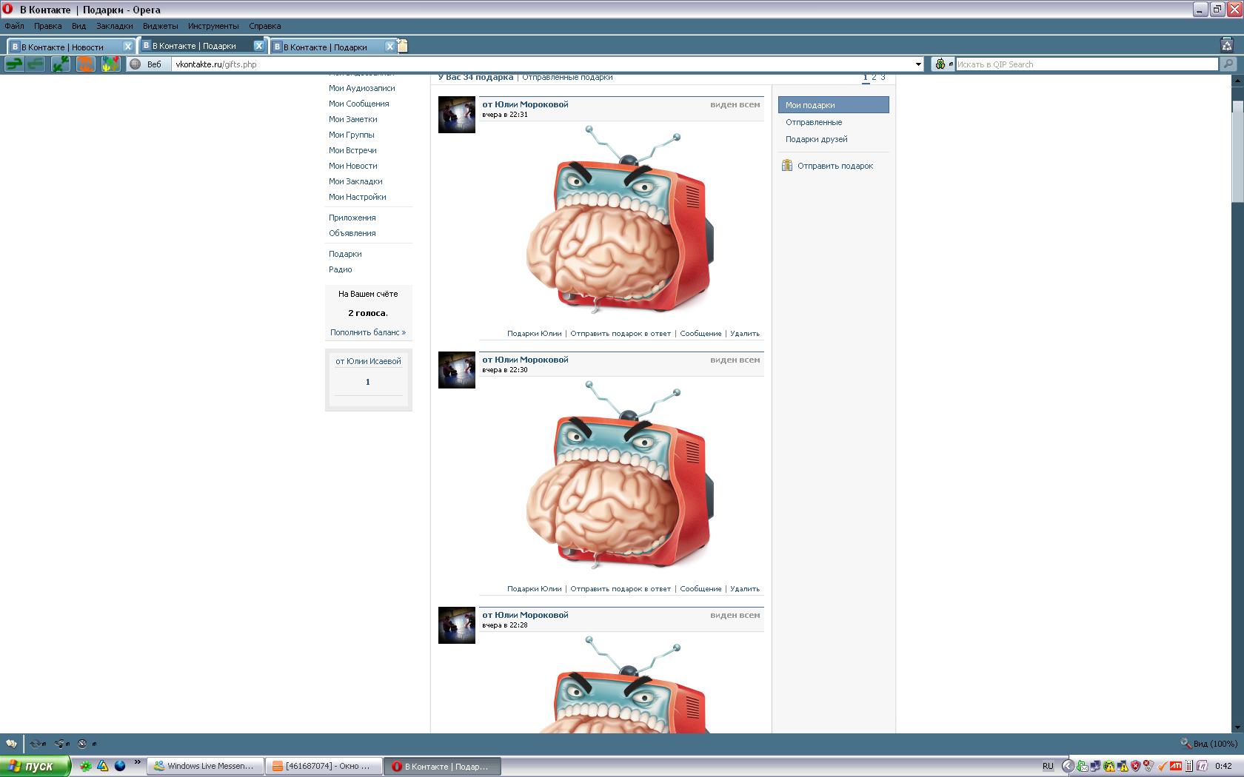Expand hidden tray icons arrow
This screenshot has width=1244, height=777.
1067,766
